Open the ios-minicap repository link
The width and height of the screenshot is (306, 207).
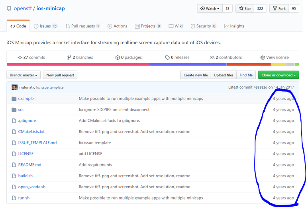51,9
